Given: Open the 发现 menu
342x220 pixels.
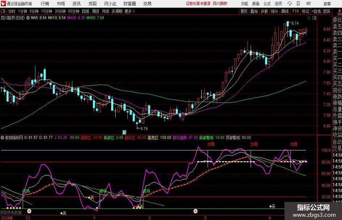Looking at the screenshot, I should coord(93,4).
